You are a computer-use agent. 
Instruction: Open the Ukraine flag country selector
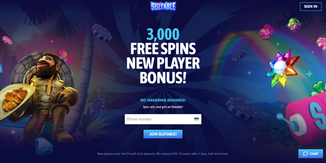(196, 119)
